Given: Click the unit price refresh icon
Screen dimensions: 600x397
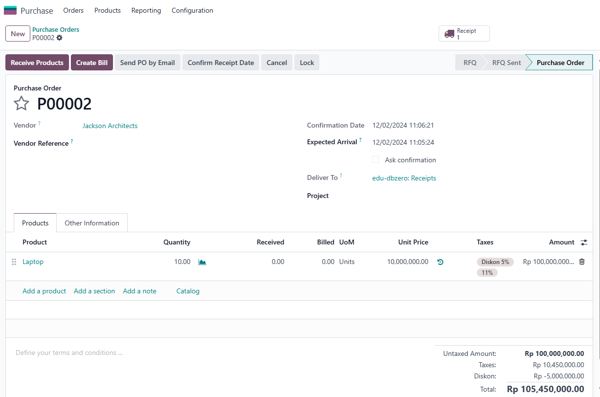Looking at the screenshot, I should coord(440,262).
